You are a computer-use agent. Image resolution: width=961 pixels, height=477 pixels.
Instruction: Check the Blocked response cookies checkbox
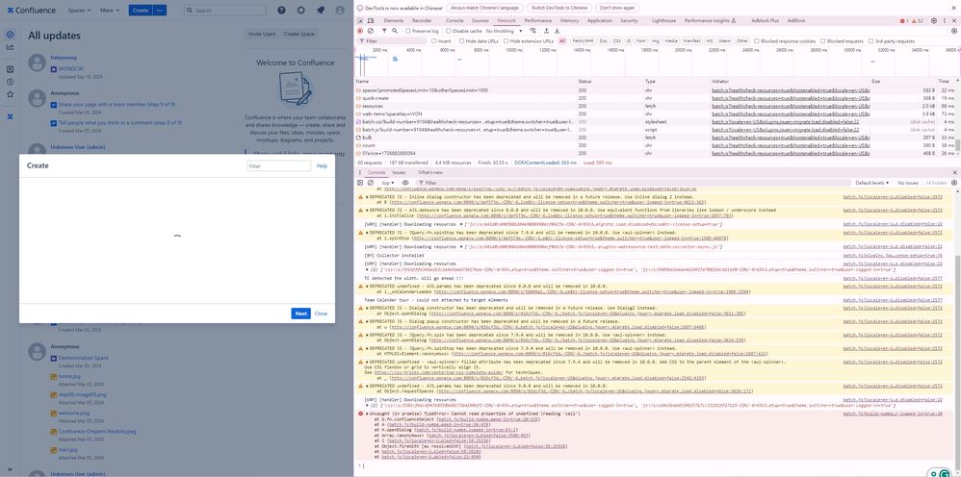click(x=756, y=41)
